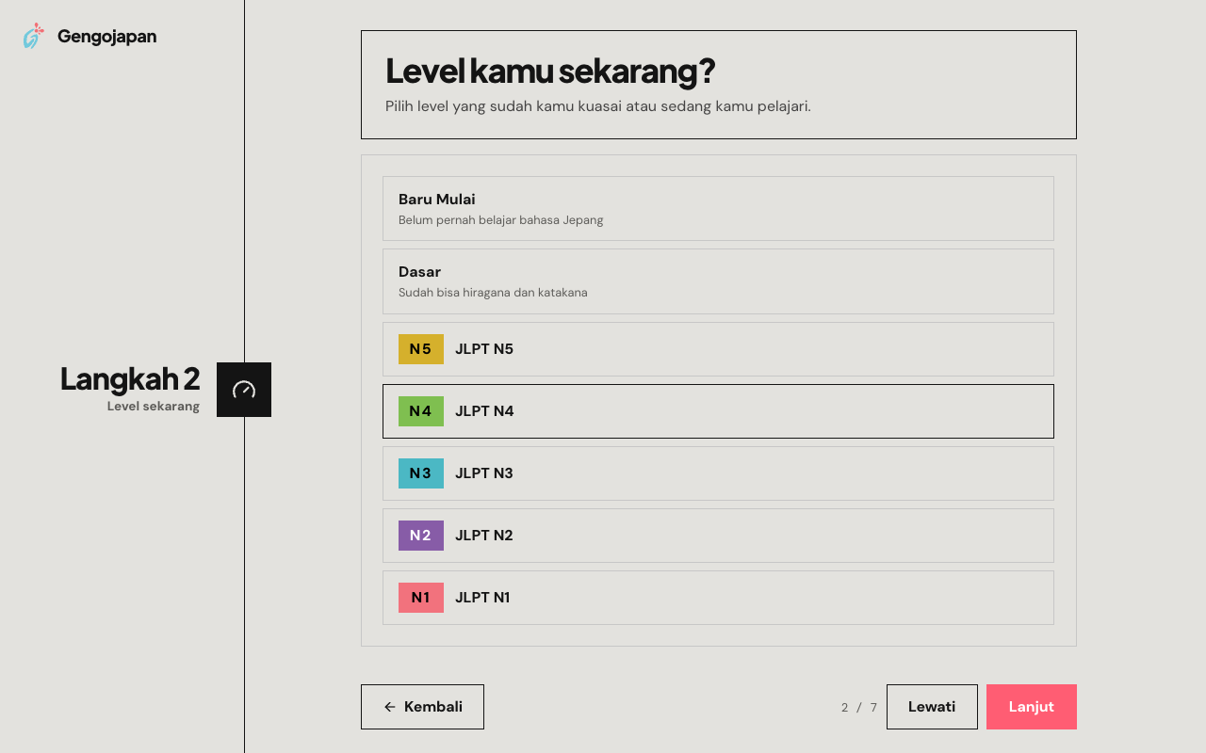The width and height of the screenshot is (1206, 753).
Task: Select the Baru Mulai level option
Action: pyautogui.click(x=718, y=208)
